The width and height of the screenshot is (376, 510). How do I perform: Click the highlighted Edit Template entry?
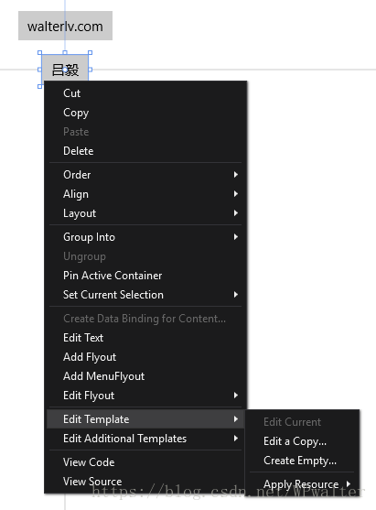(145, 419)
